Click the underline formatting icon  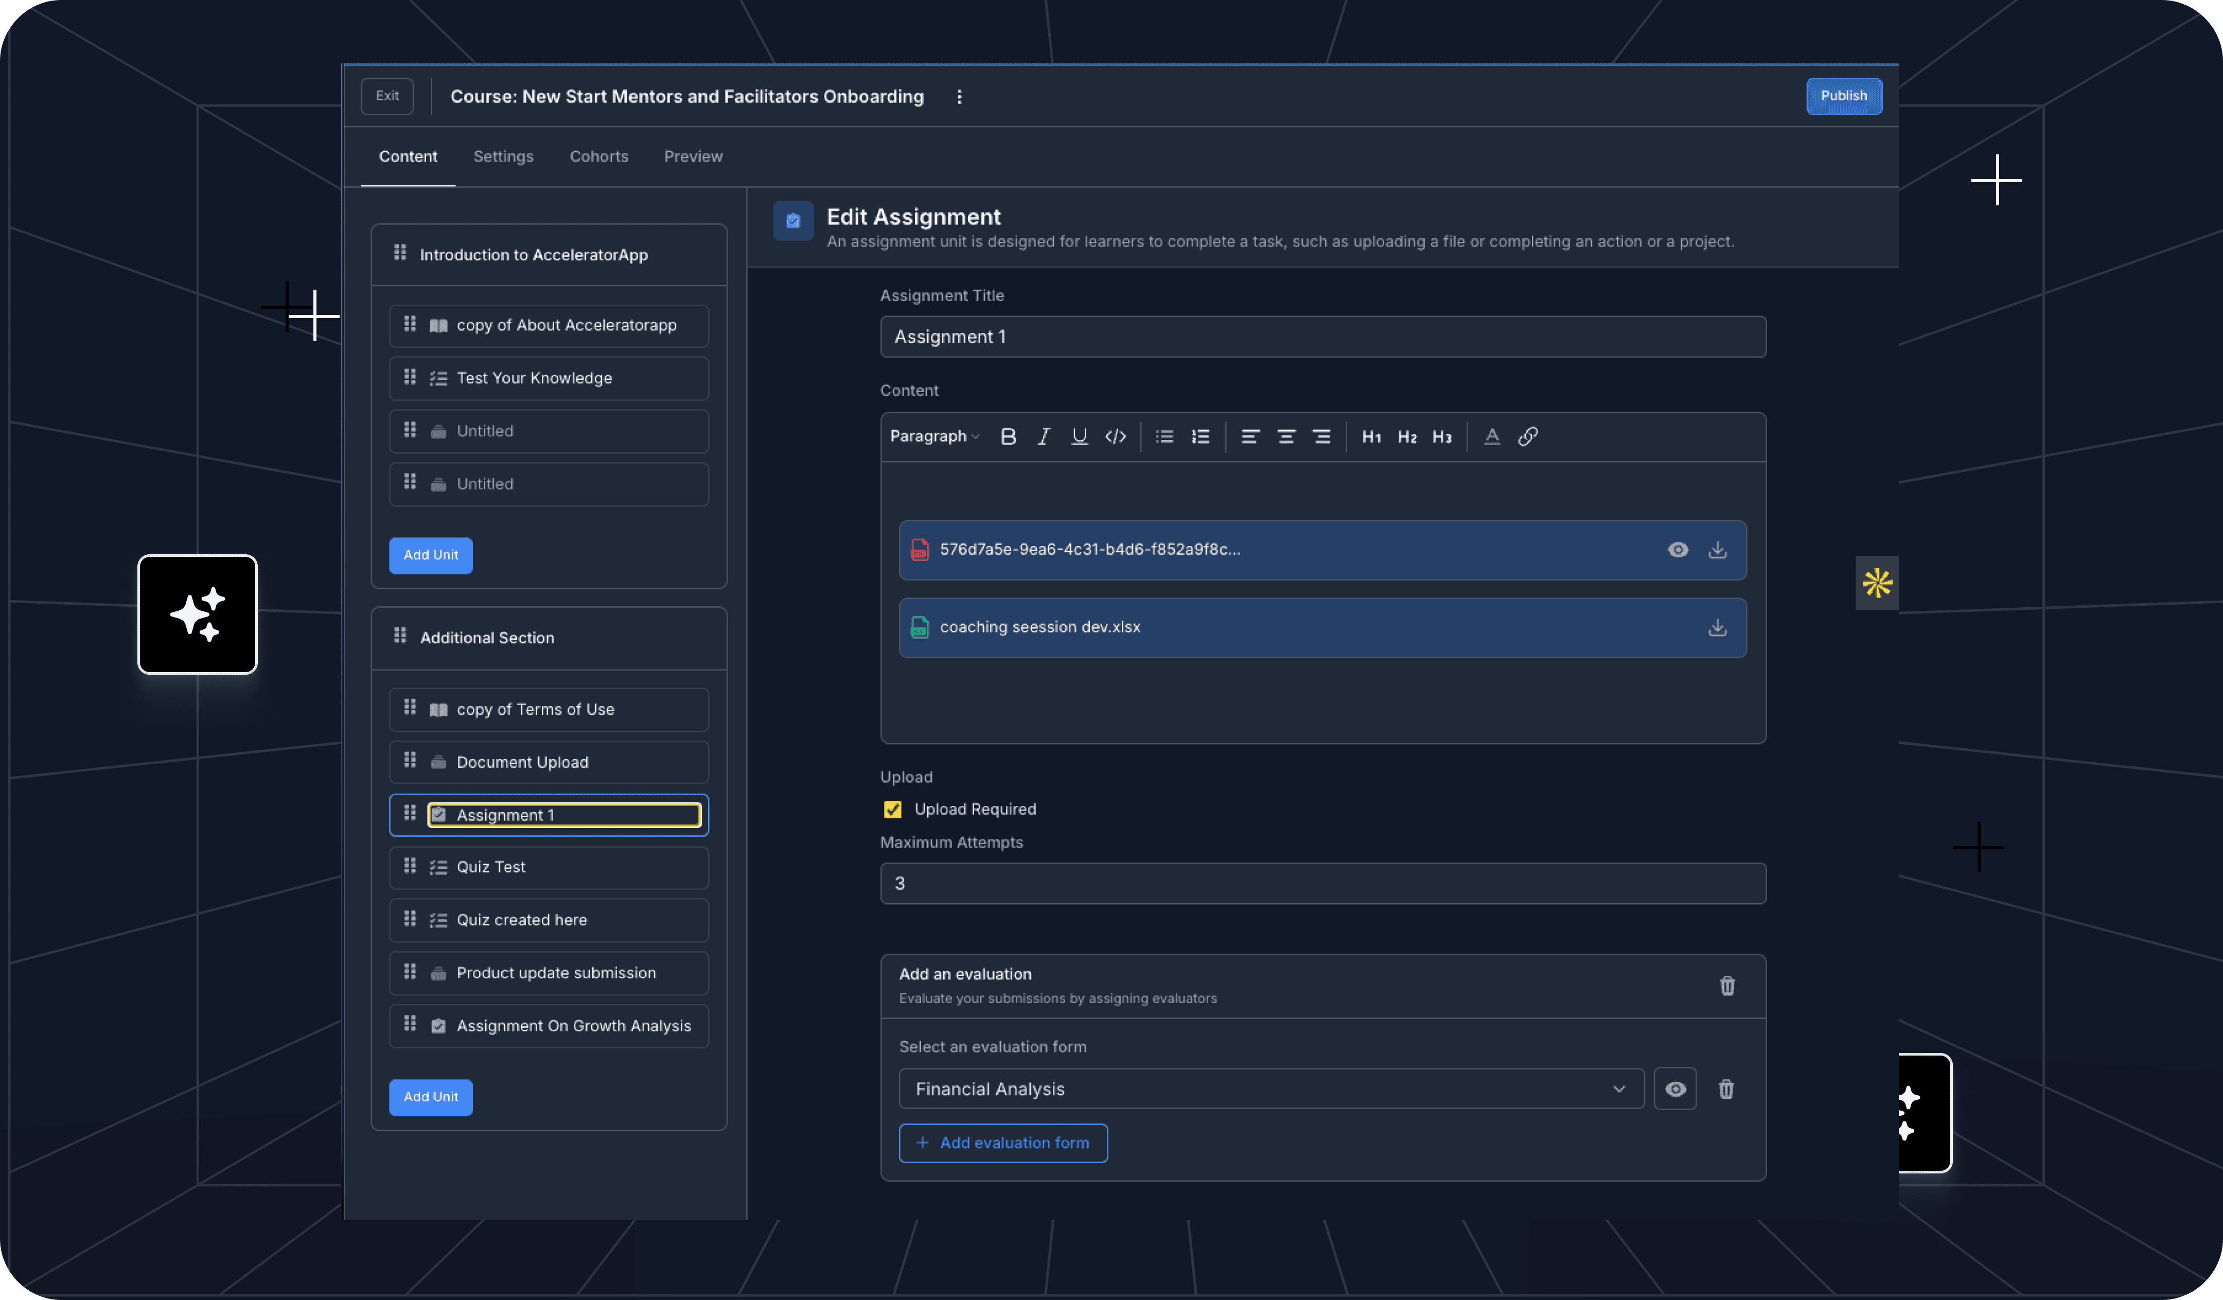[1079, 436]
